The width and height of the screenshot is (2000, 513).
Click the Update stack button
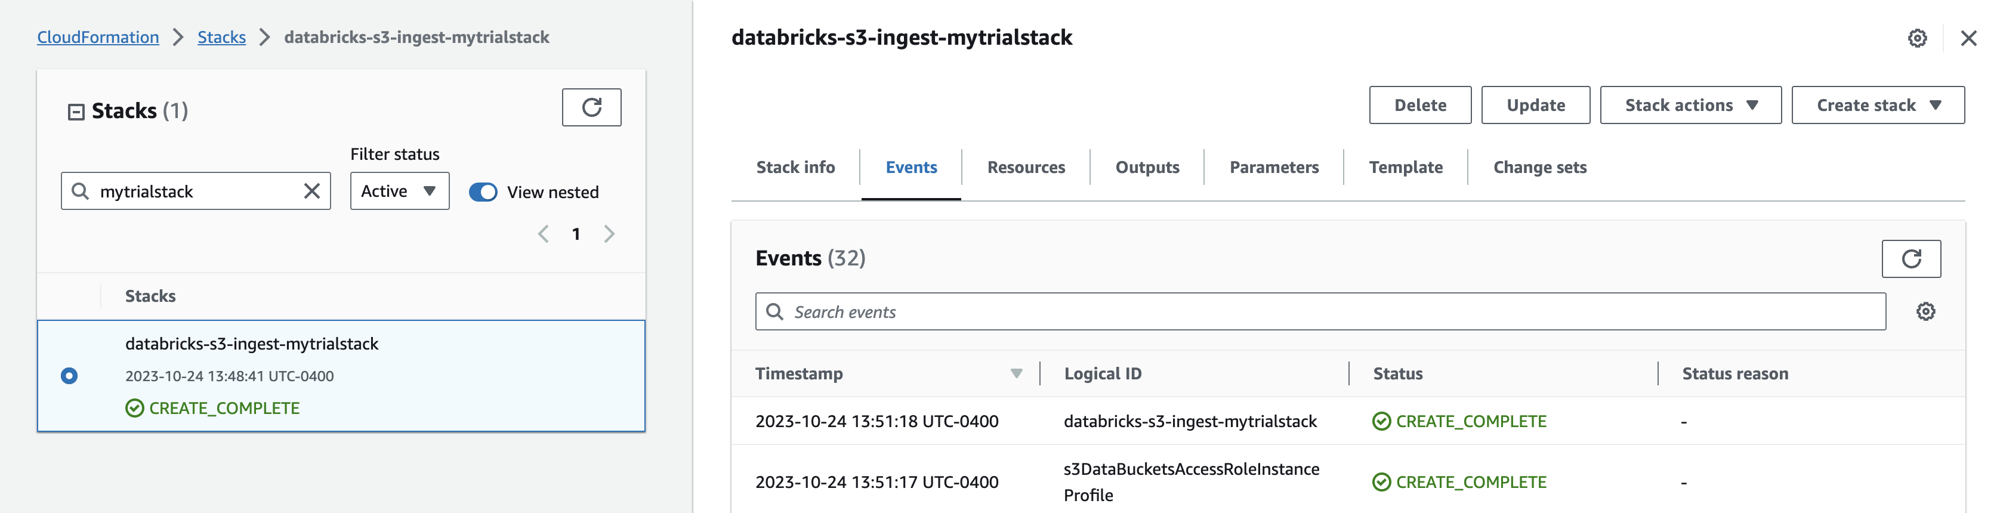click(1535, 105)
